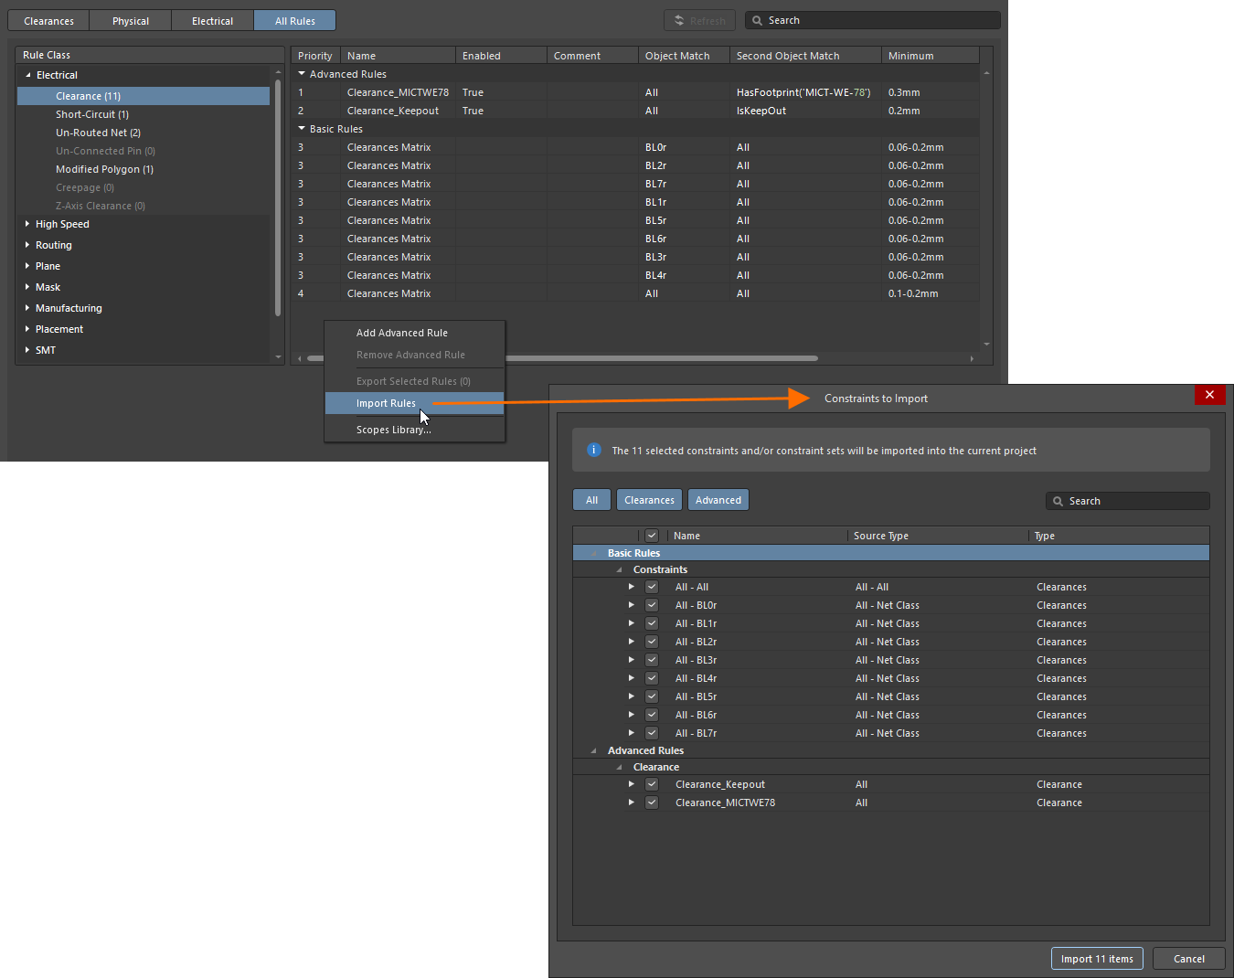Open the Electrical tab
The image size is (1234, 978).
click(x=213, y=20)
